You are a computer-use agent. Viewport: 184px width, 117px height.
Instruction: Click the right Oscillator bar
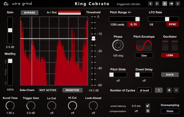pyautogui.click(x=175, y=45)
